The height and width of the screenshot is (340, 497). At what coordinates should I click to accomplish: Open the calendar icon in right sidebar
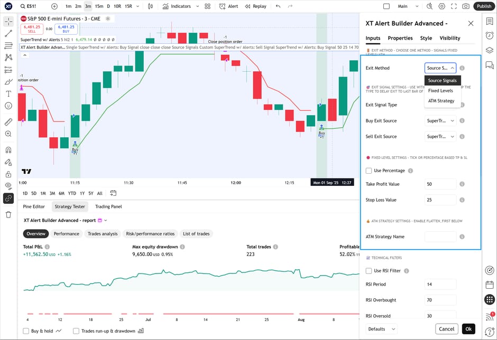click(x=490, y=285)
